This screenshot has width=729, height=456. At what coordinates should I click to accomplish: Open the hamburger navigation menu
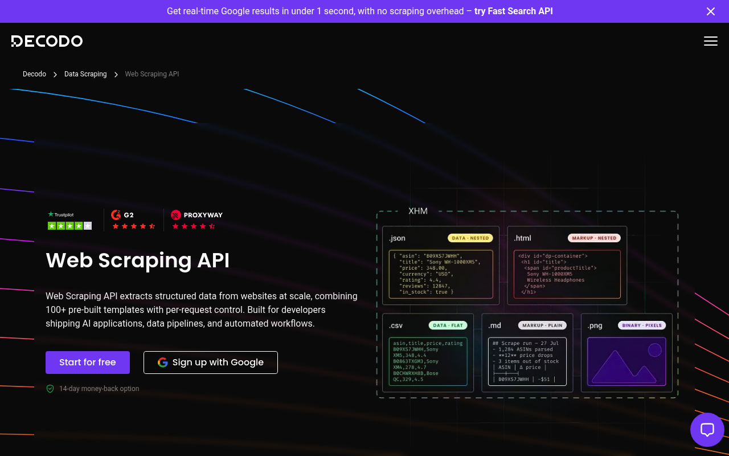click(710, 41)
